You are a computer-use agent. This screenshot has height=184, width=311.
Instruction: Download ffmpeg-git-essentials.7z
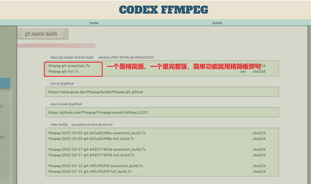69,66
